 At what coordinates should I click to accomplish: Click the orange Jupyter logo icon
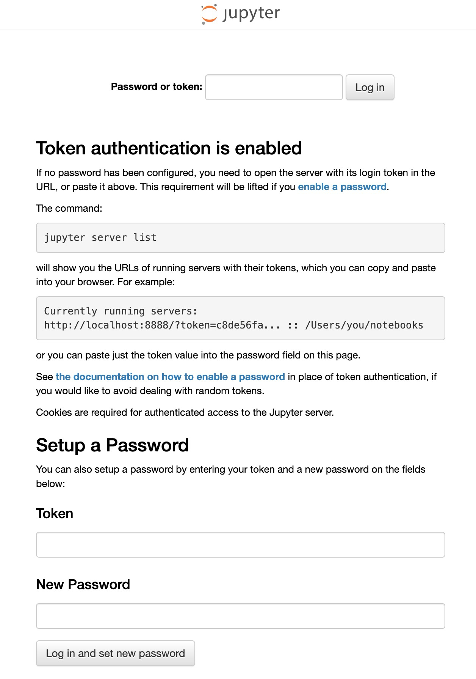pos(209,14)
